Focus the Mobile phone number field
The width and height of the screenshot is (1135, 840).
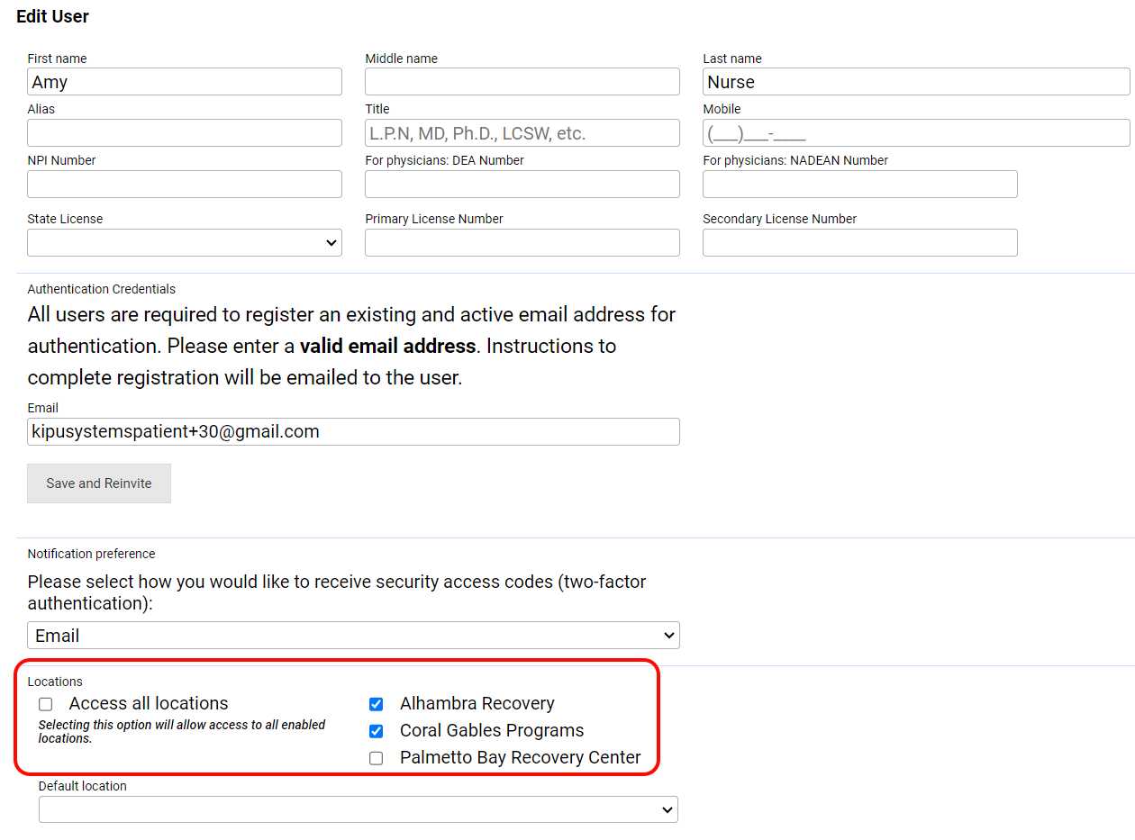point(915,133)
